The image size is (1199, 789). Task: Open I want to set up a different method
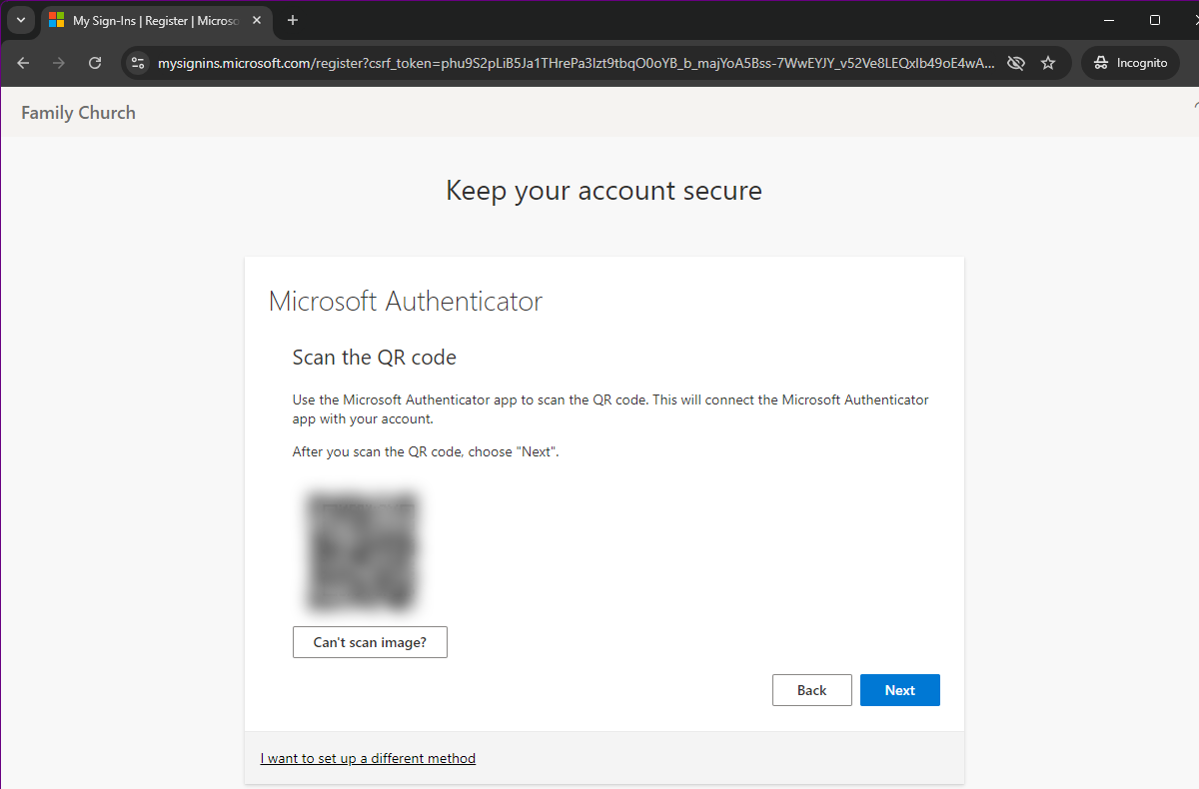click(x=368, y=758)
